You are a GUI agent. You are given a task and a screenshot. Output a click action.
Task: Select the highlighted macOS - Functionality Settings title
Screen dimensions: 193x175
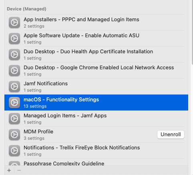pos(61,100)
